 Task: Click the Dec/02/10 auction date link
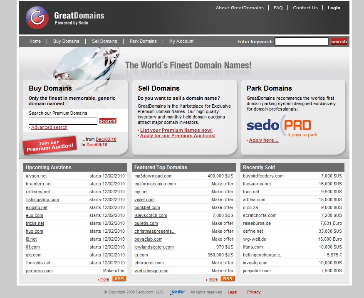pyautogui.click(x=106, y=139)
